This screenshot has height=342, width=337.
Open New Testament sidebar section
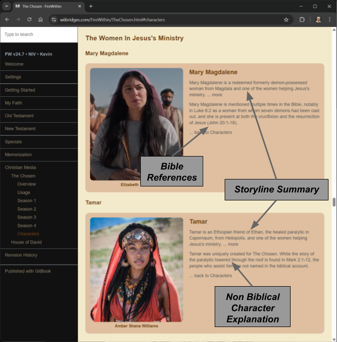(x=20, y=129)
